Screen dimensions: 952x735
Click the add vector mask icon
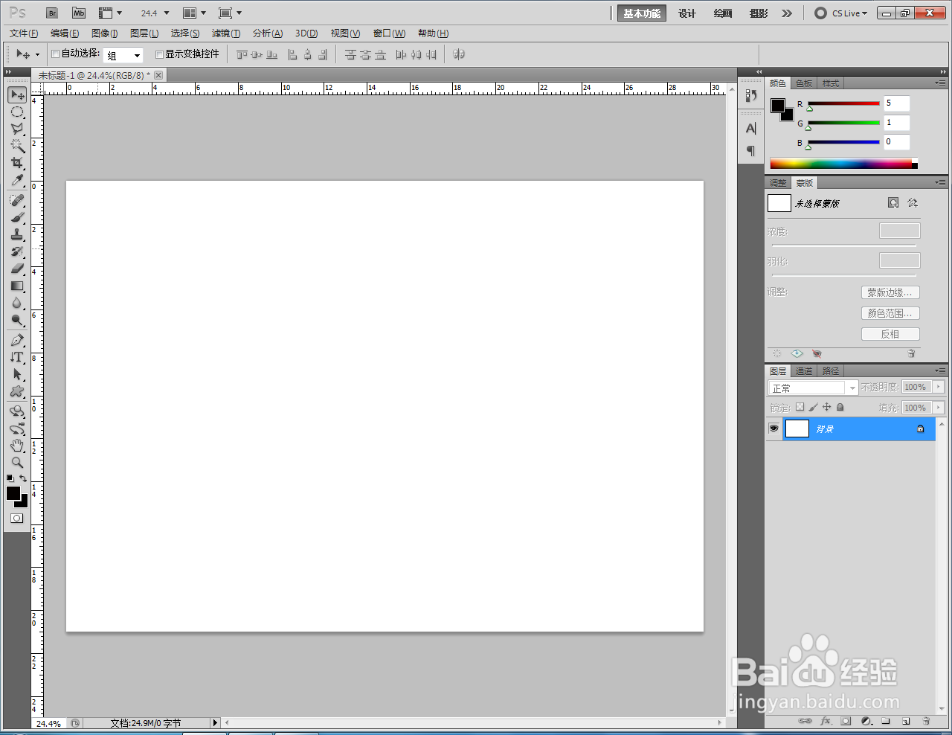coord(913,203)
